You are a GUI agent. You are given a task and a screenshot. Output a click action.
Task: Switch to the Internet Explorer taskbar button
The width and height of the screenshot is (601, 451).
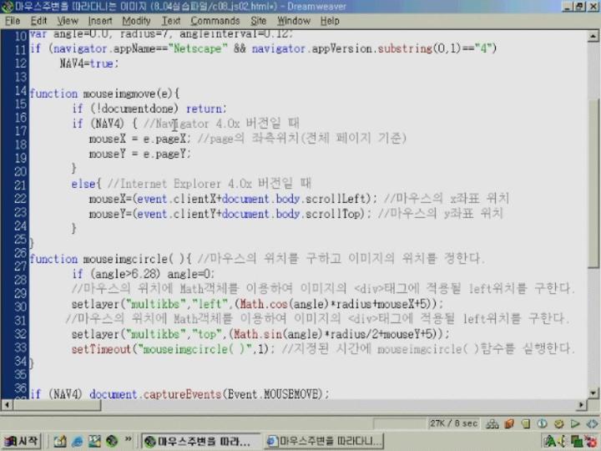pyautogui.click(x=324, y=442)
